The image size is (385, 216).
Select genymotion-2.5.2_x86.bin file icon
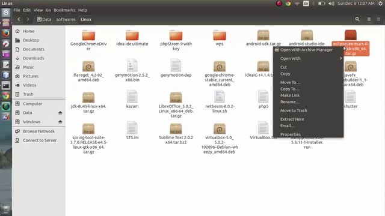132,65
